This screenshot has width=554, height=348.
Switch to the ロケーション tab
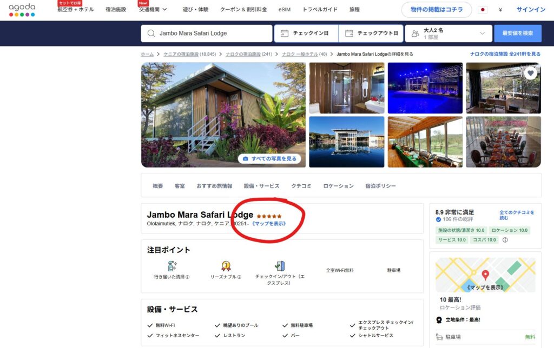[338, 186]
